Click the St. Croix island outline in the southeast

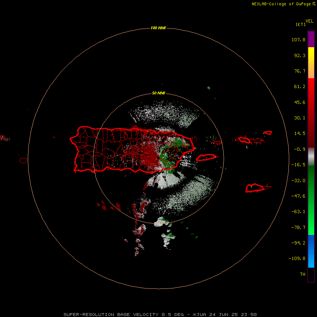(x=255, y=188)
